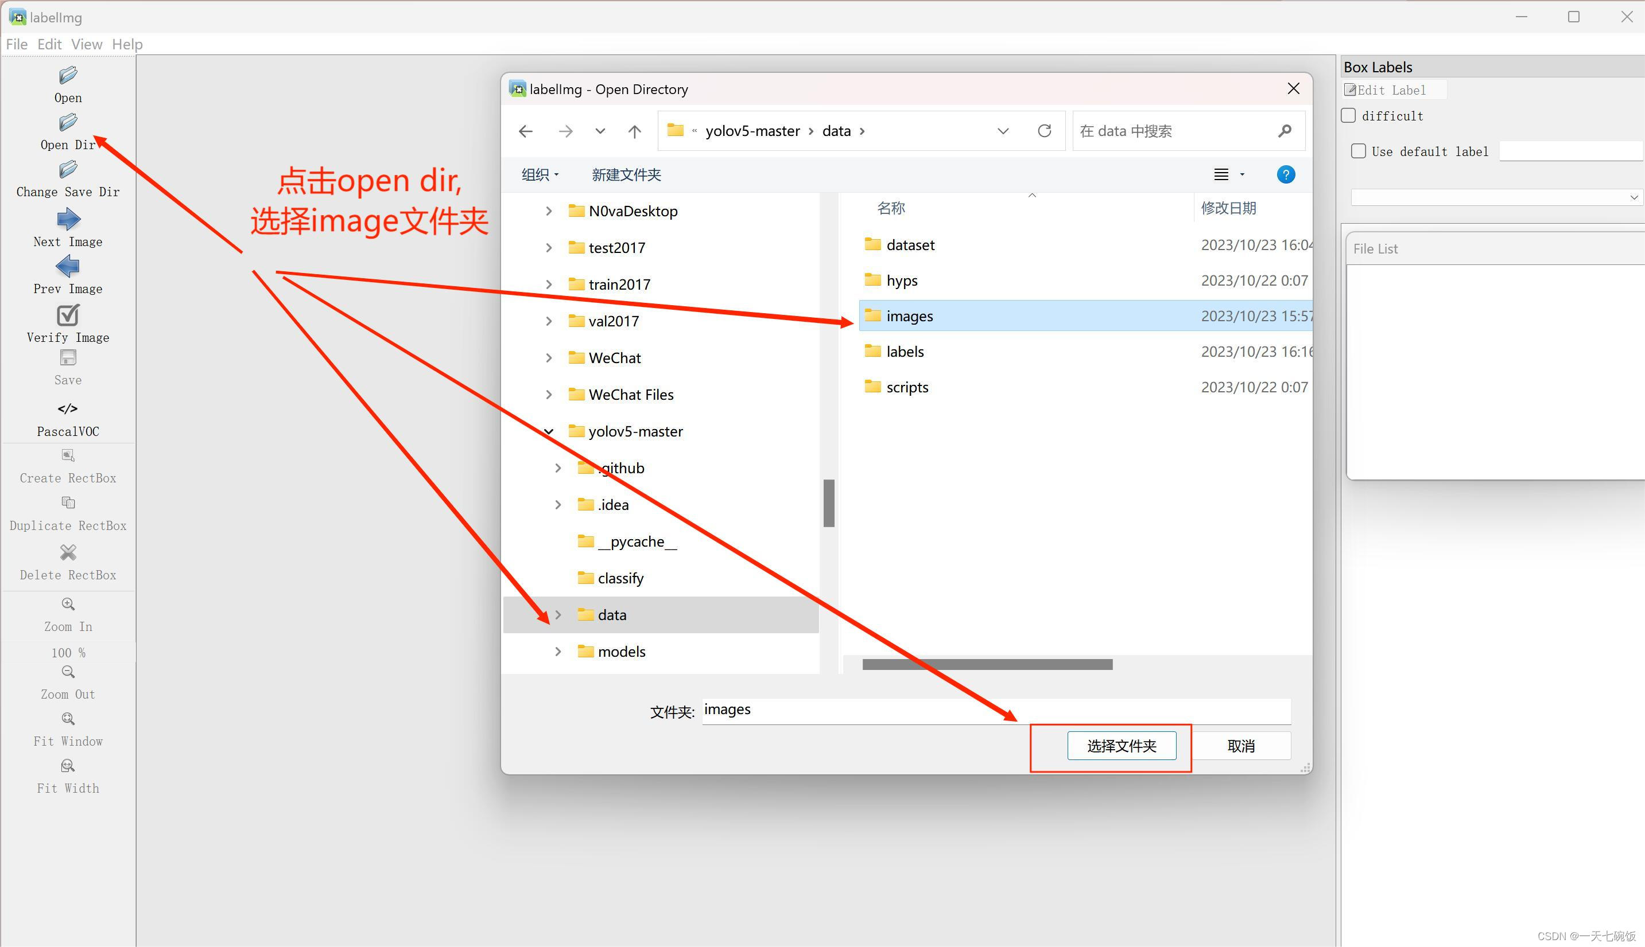Enable the difficult checkbox
The image size is (1645, 947).
1349,116
